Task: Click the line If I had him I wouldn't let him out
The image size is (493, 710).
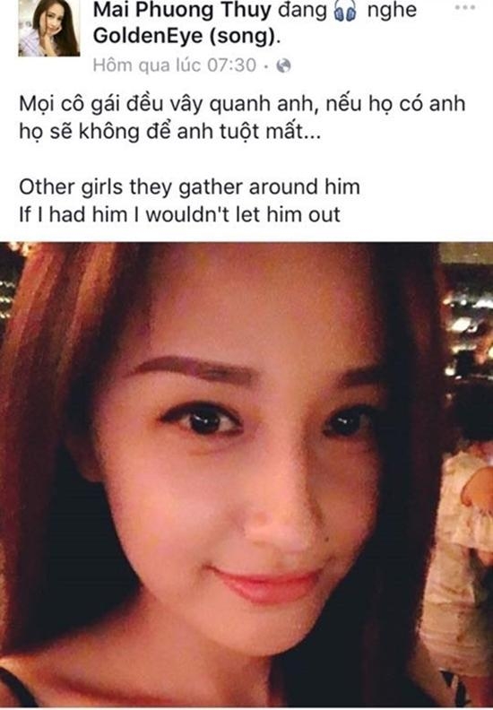Action: pyautogui.click(x=180, y=214)
